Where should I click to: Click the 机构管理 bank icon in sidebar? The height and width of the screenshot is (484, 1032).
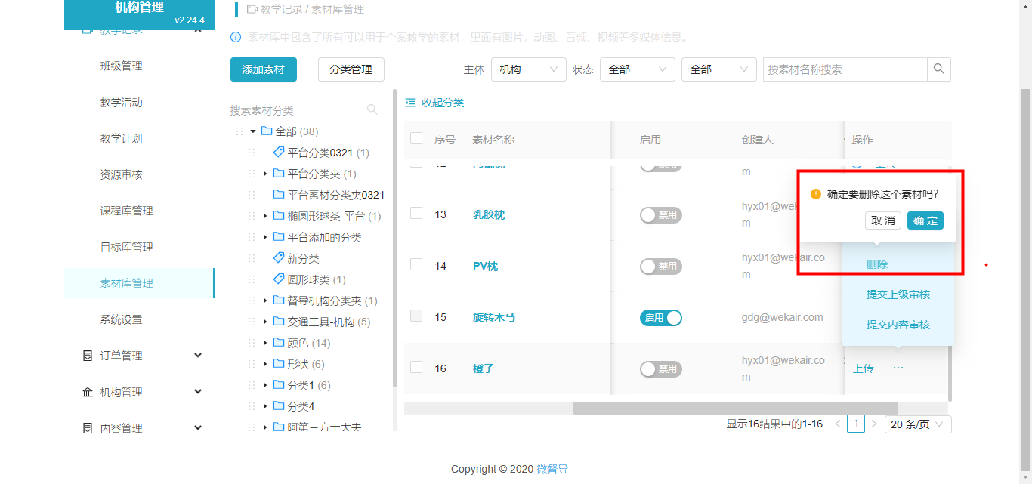click(88, 392)
